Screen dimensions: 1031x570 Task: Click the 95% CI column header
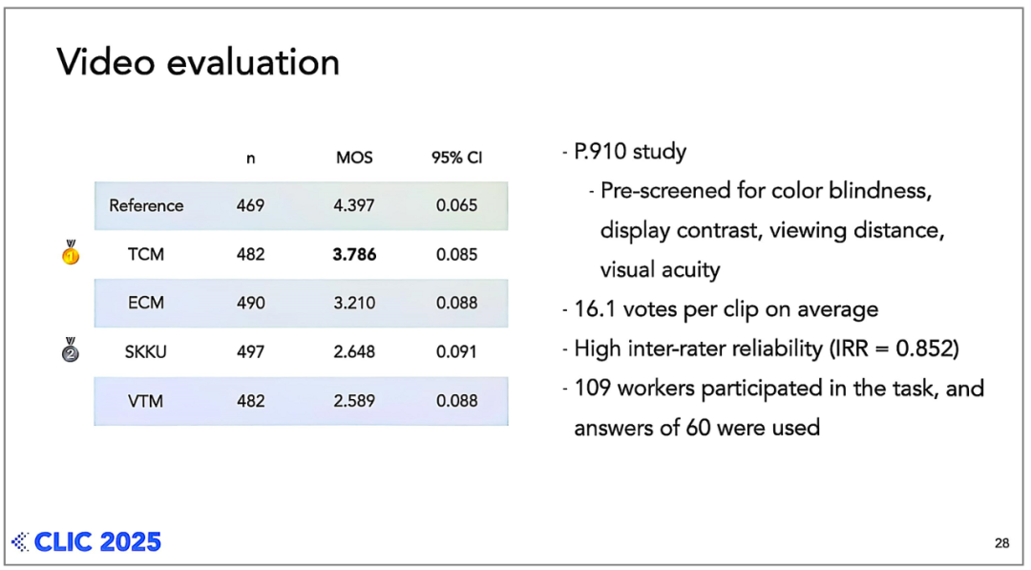point(456,158)
